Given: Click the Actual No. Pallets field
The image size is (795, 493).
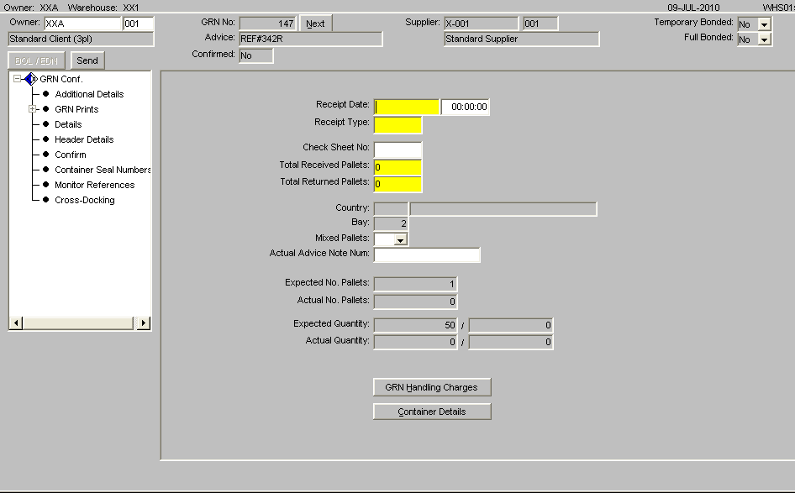Looking at the screenshot, I should 416,302.
